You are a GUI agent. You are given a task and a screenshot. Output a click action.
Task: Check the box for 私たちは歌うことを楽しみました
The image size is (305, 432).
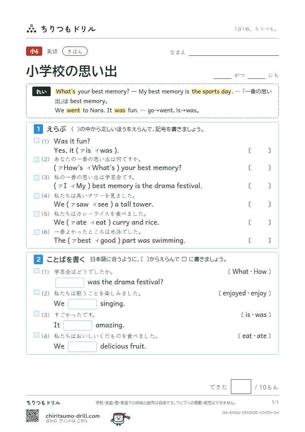coord(36,292)
